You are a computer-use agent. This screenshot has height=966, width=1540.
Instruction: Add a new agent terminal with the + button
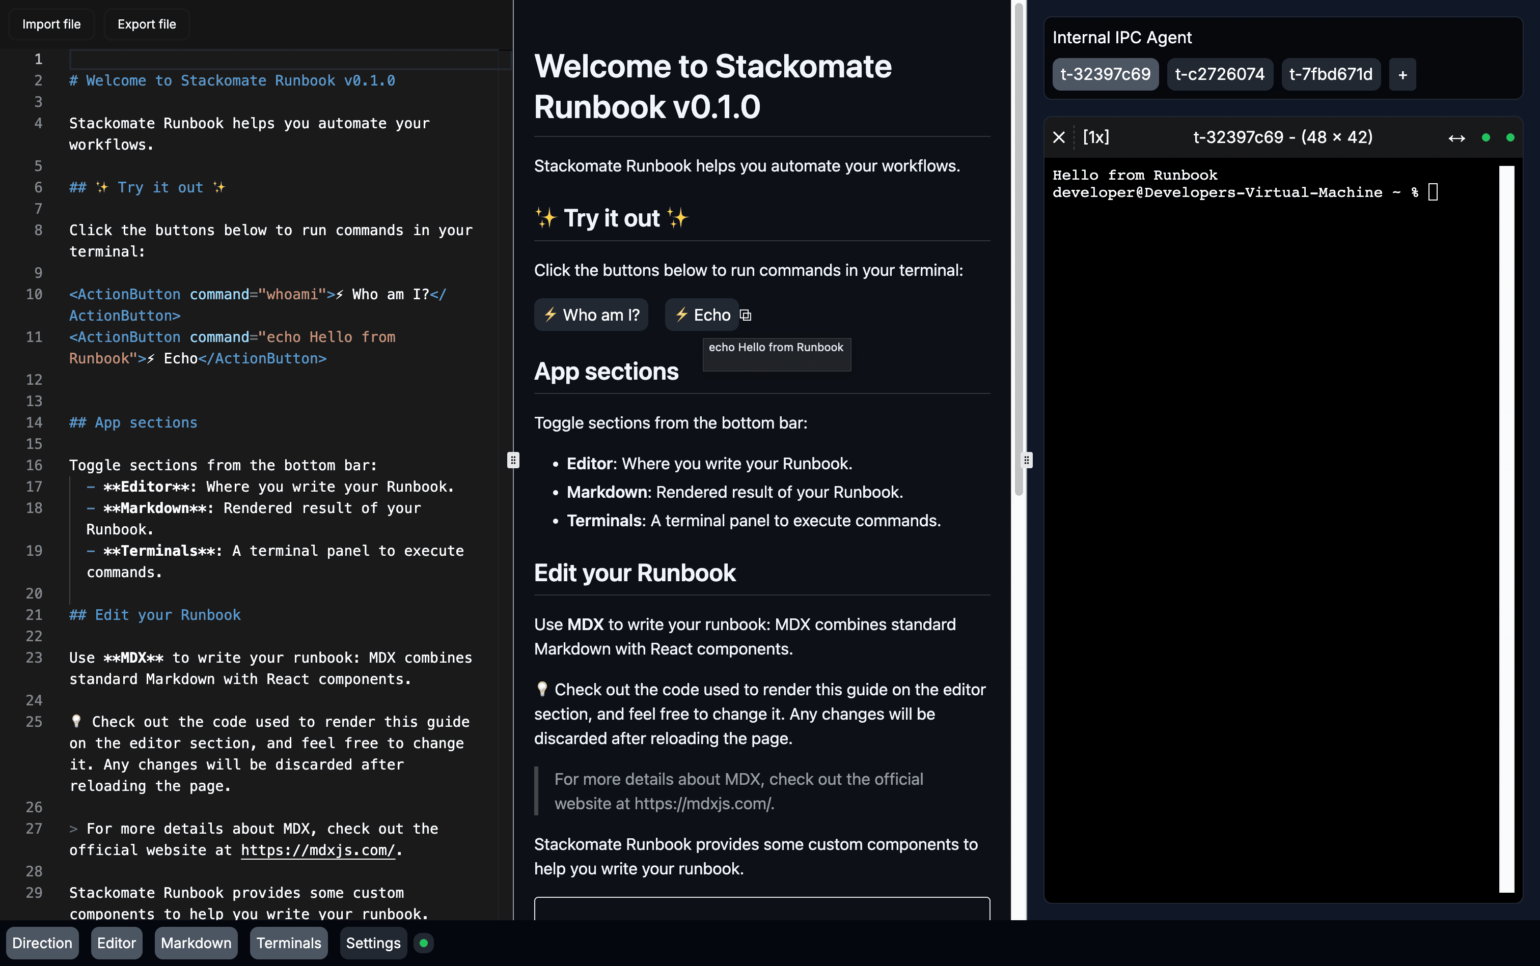click(x=1401, y=74)
